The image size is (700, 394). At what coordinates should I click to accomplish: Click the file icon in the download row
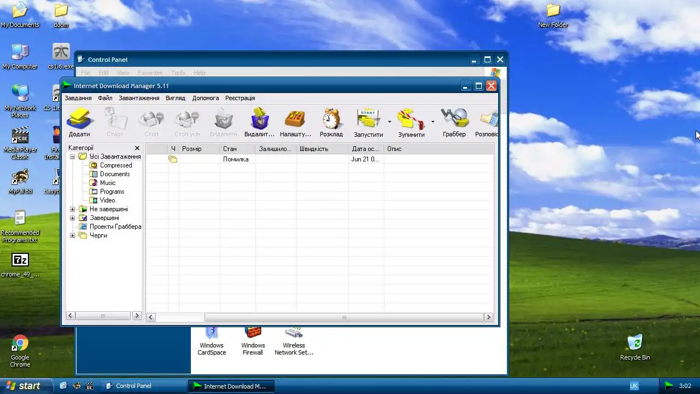pyautogui.click(x=173, y=159)
